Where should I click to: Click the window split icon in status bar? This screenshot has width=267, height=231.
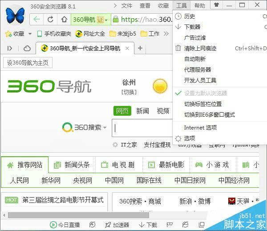[x=202, y=225]
